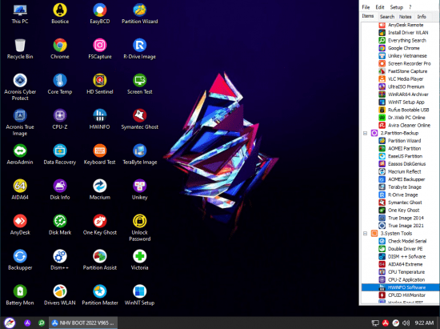Click the AnyDesk tray icon
Viewport: 440px width, 329px height.
tap(386, 323)
